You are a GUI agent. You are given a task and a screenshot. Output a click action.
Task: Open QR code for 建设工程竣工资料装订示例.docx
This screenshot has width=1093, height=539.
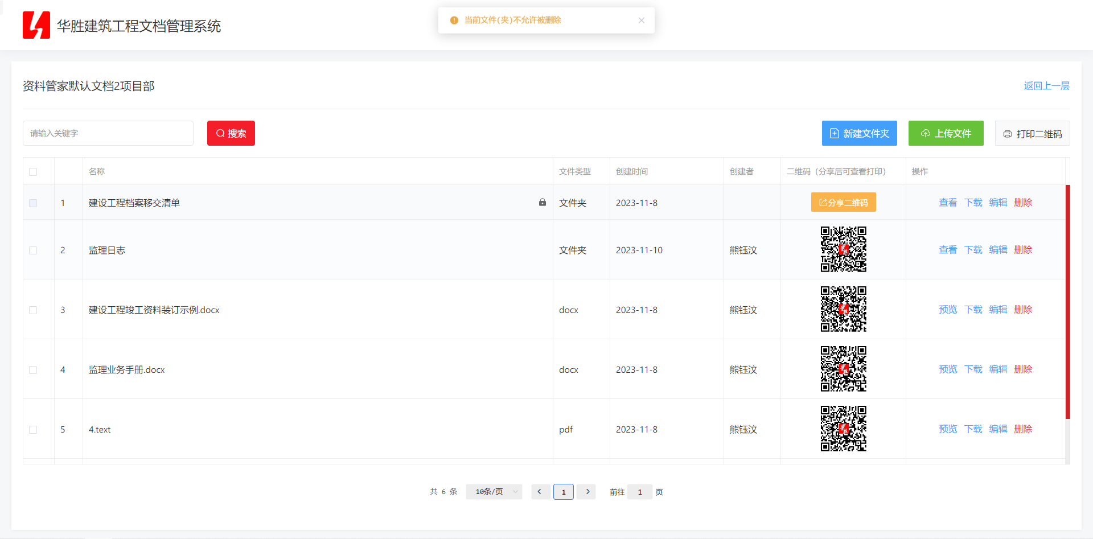[x=844, y=309]
